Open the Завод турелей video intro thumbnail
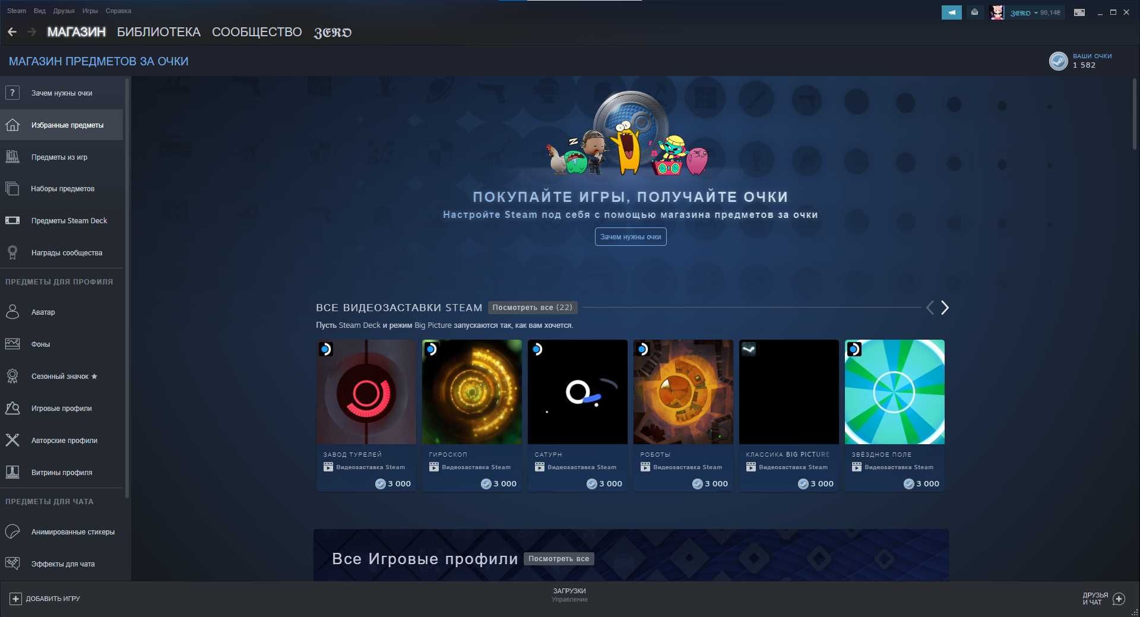This screenshot has width=1140, height=617. (366, 392)
